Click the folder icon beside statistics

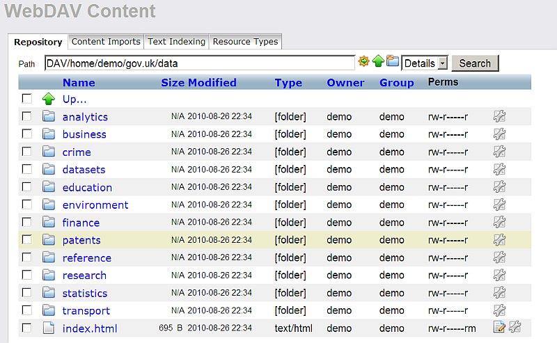(48, 293)
